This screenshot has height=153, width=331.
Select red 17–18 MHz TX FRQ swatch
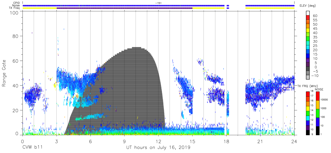pyautogui.click(x=308, y=94)
